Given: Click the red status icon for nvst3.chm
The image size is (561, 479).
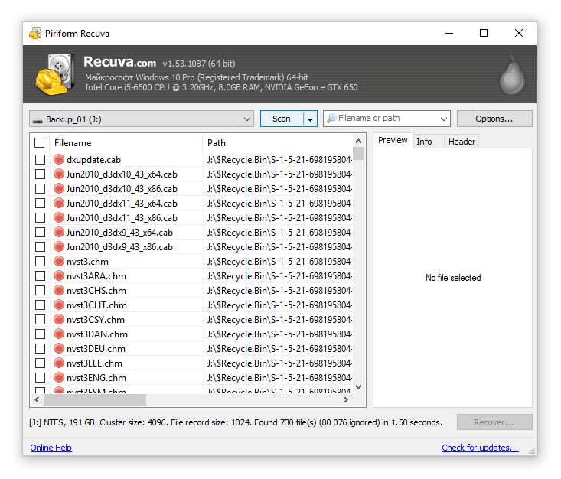Looking at the screenshot, I should tap(59, 261).
